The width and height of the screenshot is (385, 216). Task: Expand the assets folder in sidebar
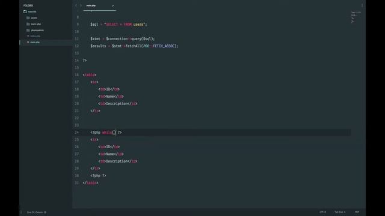32,18
